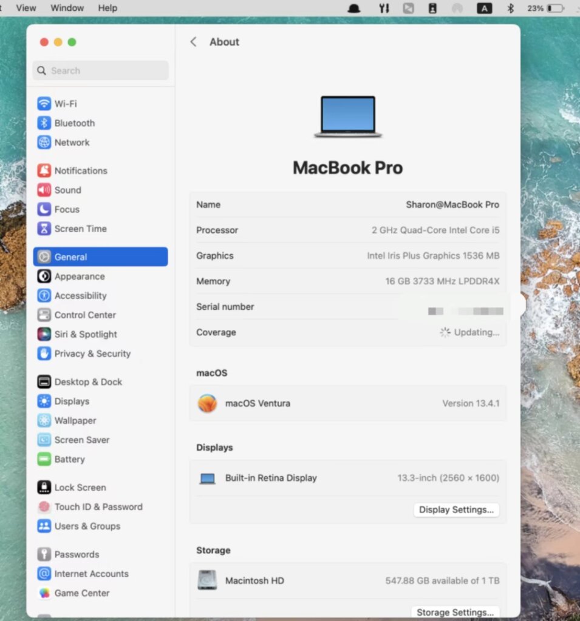Click the back chevron next to About

tap(193, 42)
